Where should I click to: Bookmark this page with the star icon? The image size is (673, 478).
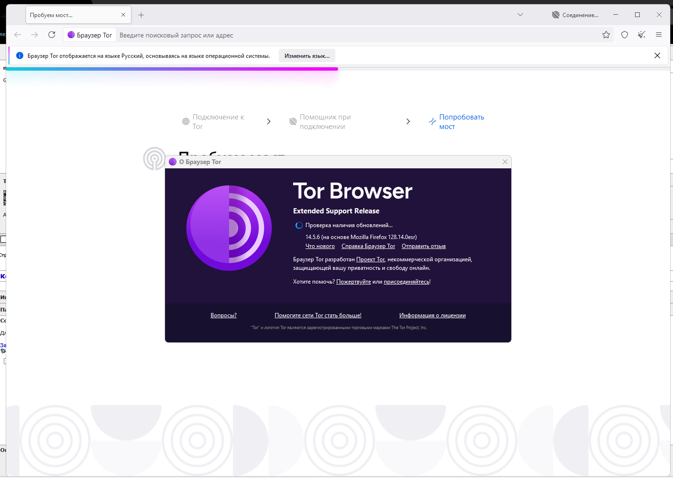[606, 35]
